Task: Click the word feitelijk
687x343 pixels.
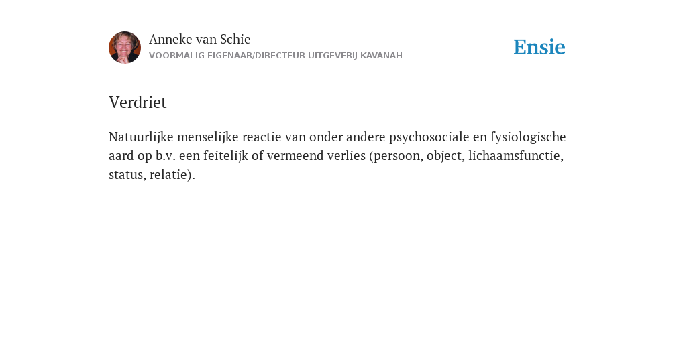Action: (225, 155)
